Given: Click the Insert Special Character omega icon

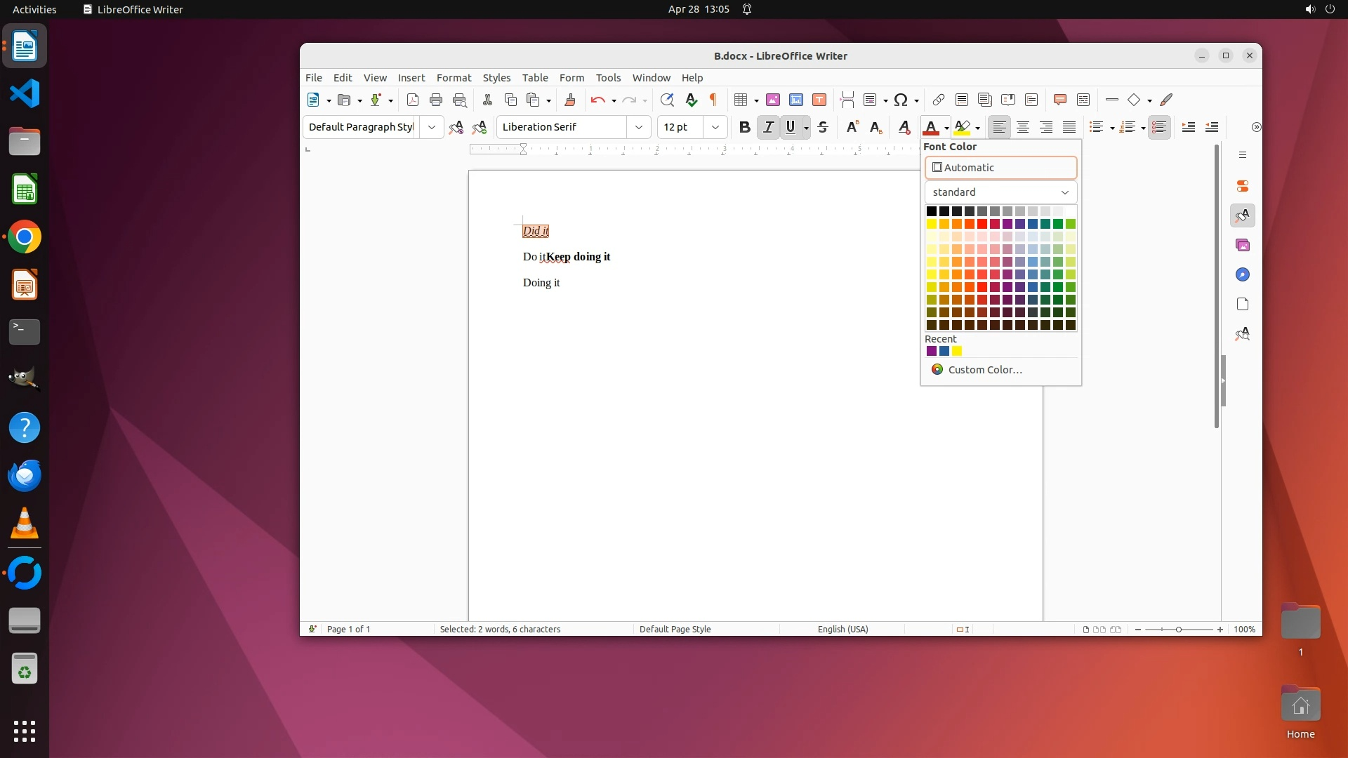Looking at the screenshot, I should point(901,100).
